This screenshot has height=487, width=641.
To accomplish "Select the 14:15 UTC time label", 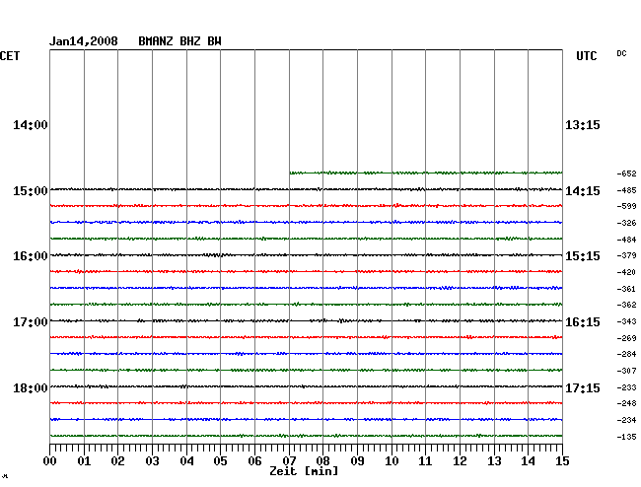I will pyautogui.click(x=583, y=191).
